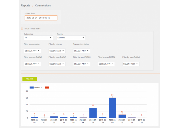Click the finbee.lt legend label

(38, 88)
